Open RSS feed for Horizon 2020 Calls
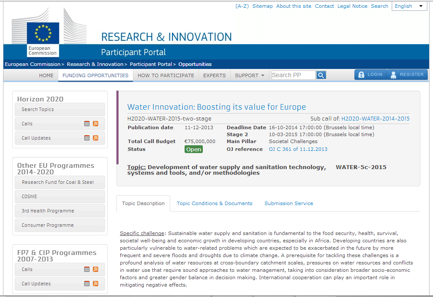 [96, 124]
